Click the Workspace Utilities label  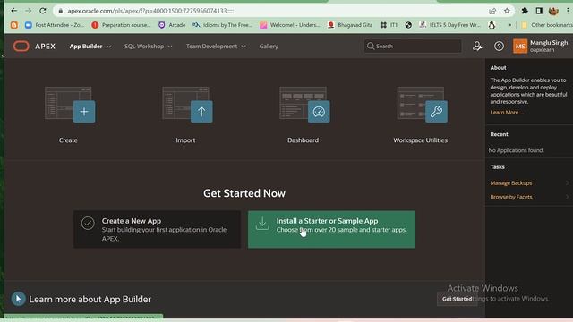click(x=420, y=140)
